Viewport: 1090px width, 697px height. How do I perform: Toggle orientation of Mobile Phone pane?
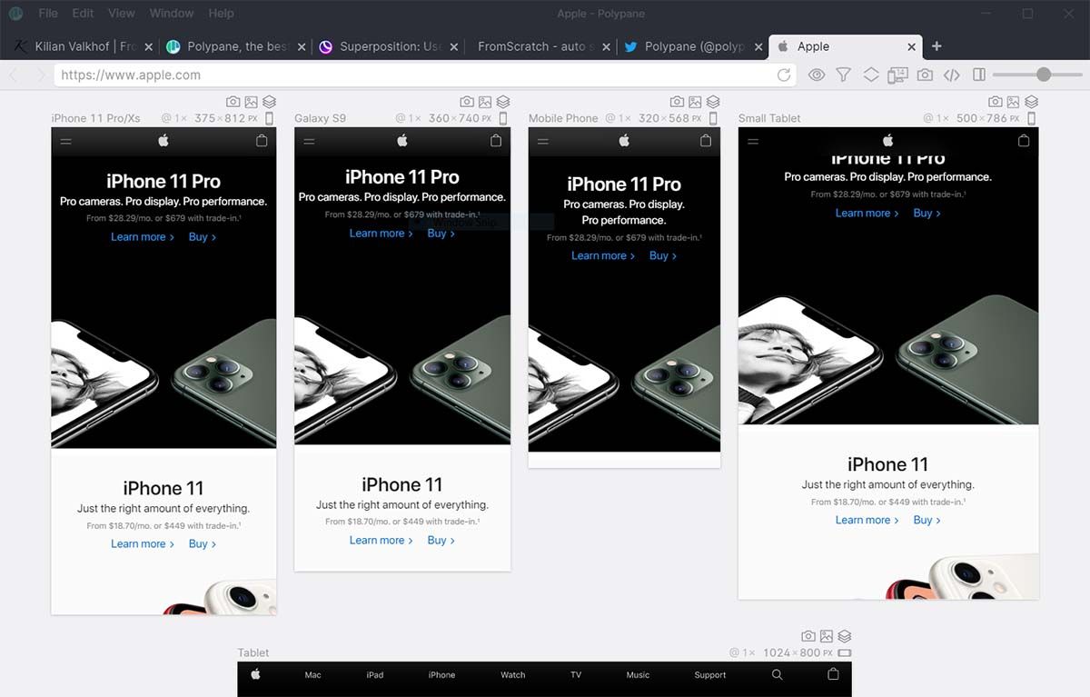click(x=713, y=118)
